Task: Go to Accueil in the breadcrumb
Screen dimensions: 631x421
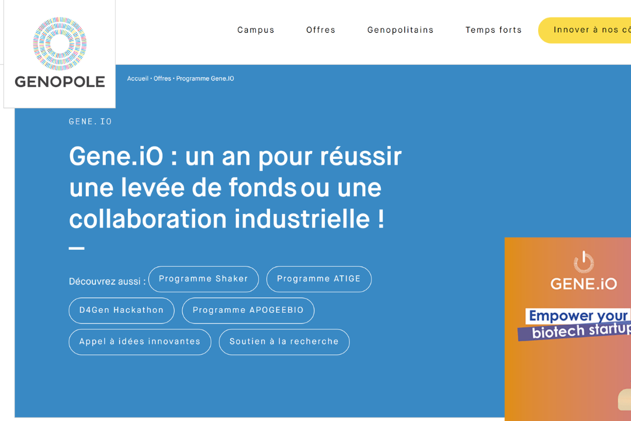Action: [x=138, y=78]
